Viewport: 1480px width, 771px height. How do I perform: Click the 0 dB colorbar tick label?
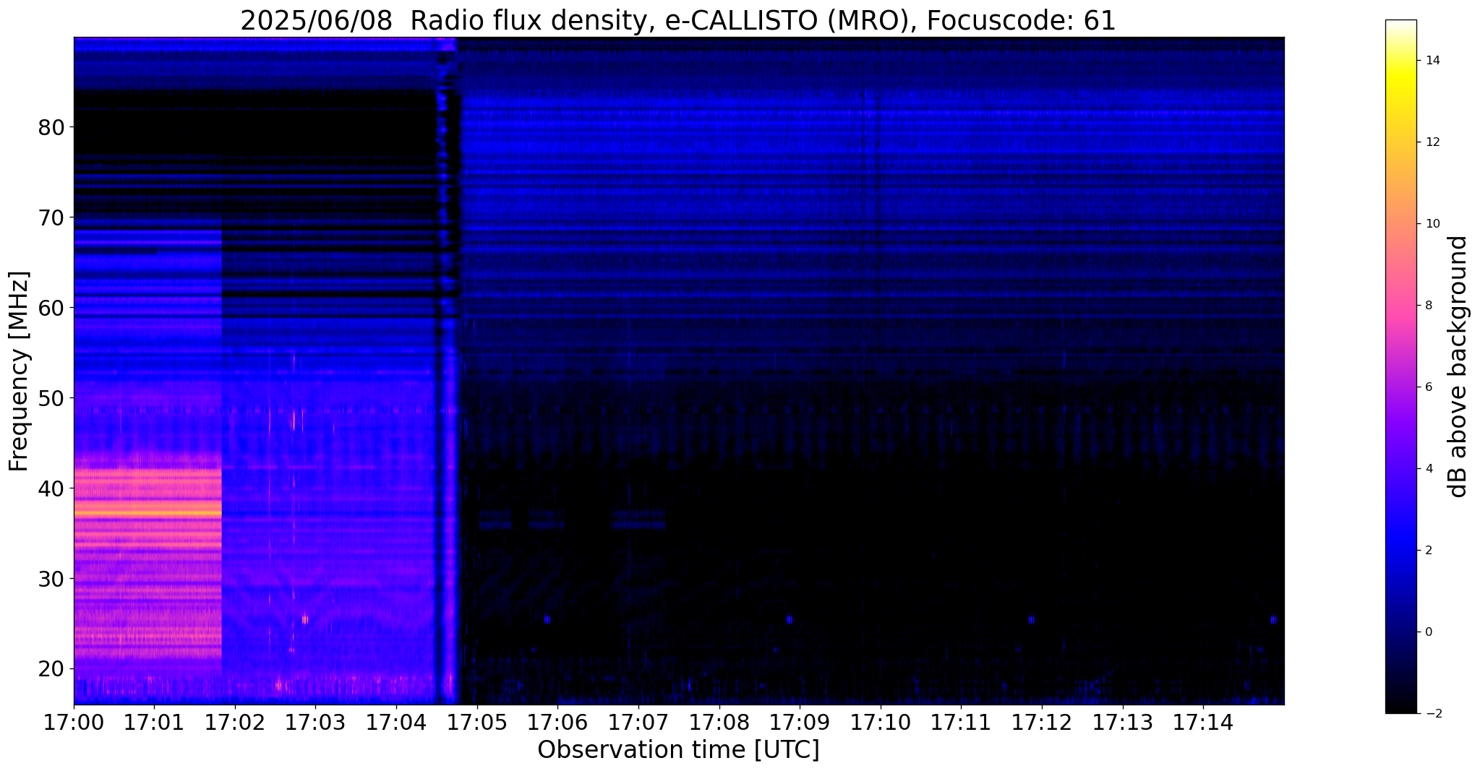click(1428, 632)
